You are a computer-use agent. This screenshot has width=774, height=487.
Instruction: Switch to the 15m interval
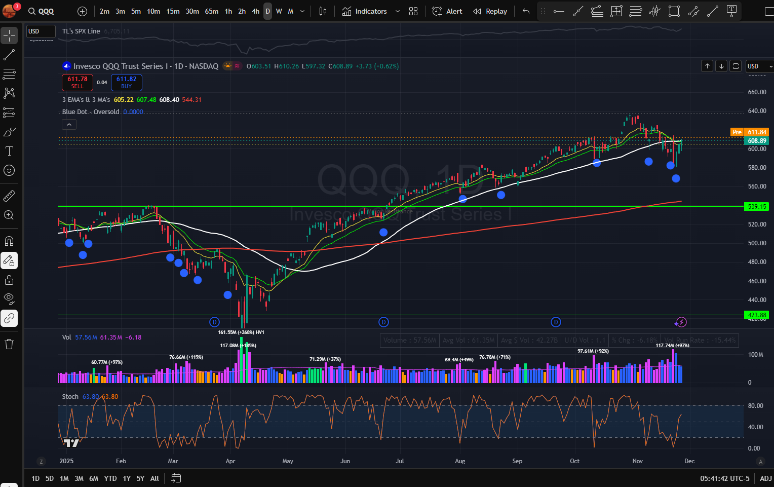click(x=173, y=11)
